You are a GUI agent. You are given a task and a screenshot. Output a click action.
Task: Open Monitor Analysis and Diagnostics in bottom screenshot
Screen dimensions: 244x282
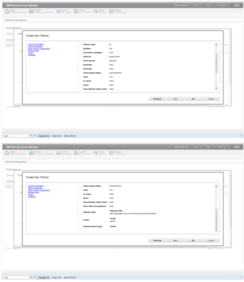(x=41, y=153)
